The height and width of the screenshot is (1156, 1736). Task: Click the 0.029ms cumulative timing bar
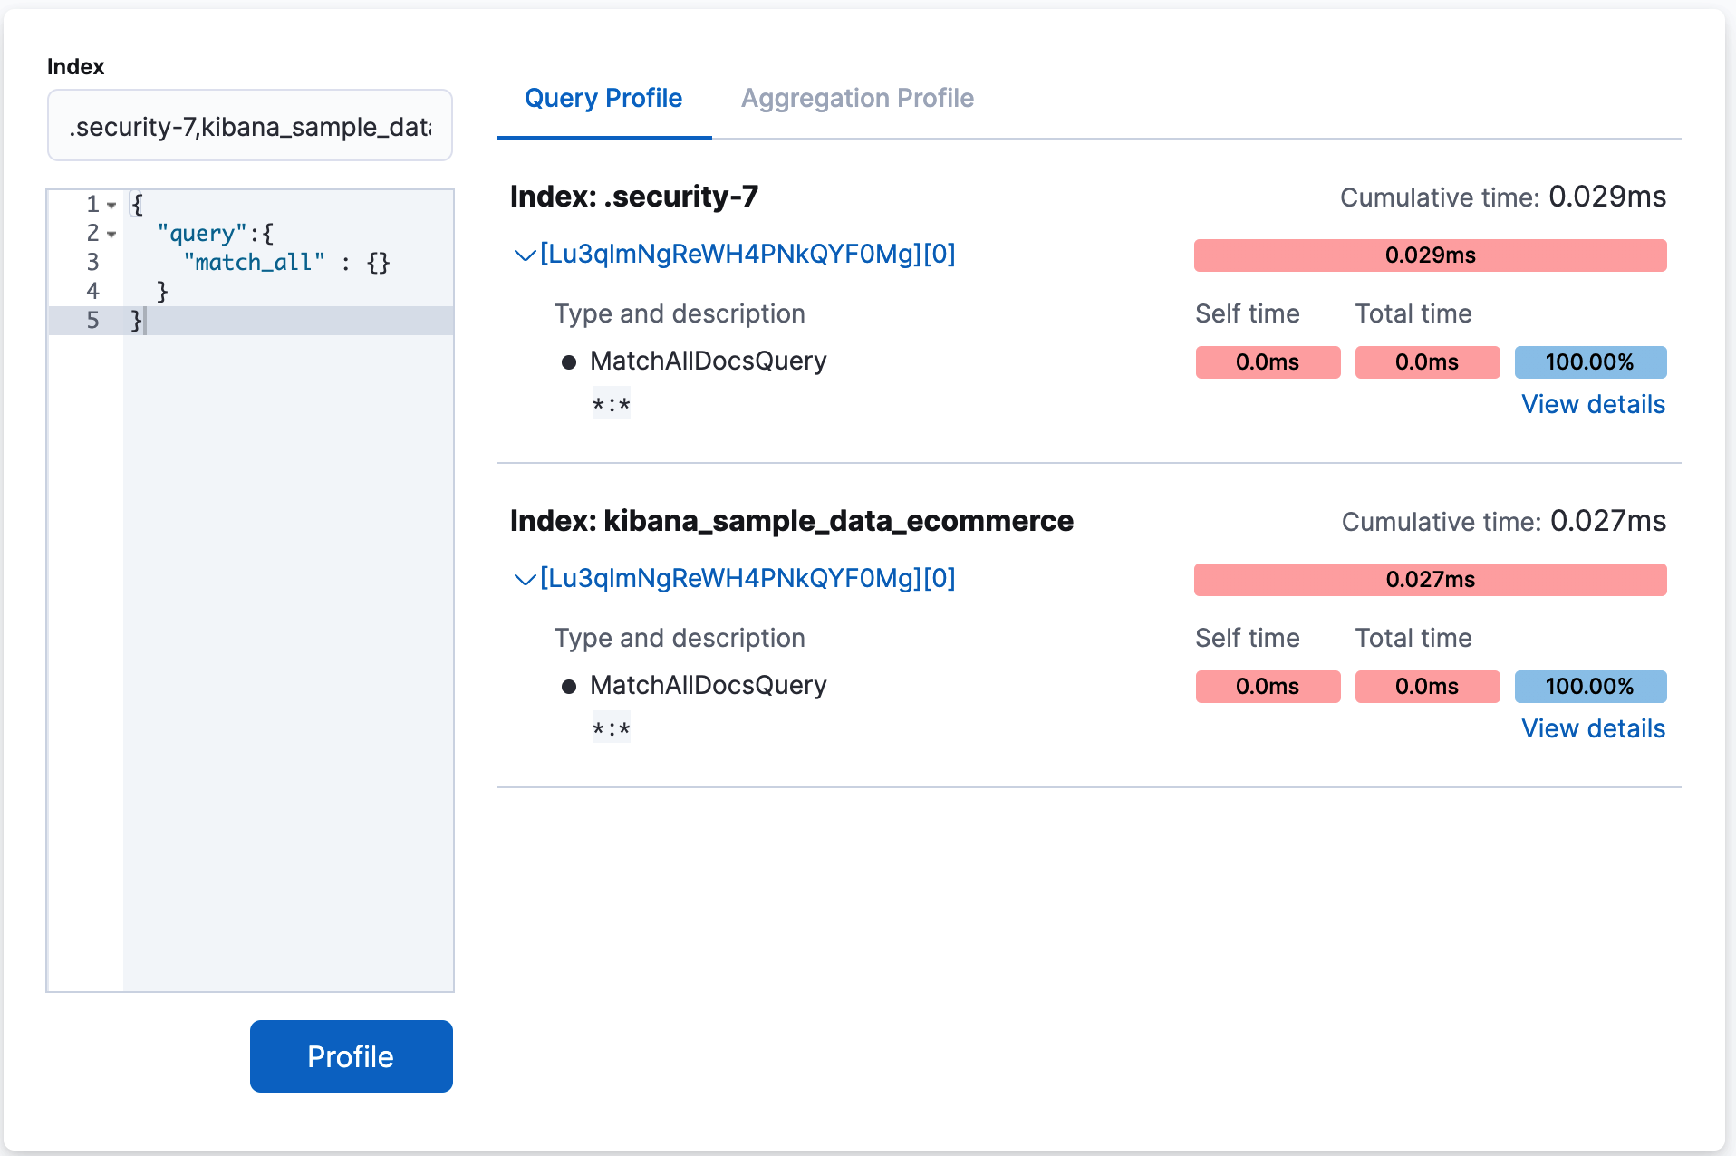(x=1430, y=255)
